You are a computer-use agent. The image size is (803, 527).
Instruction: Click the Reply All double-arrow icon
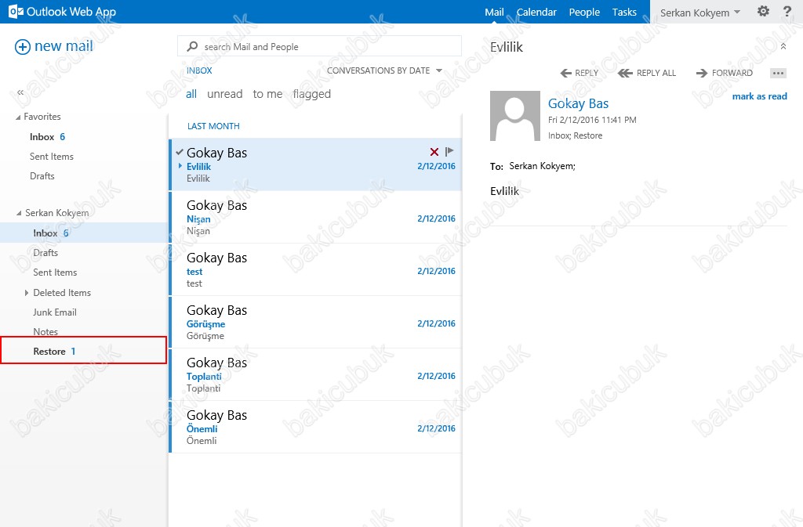(x=625, y=73)
